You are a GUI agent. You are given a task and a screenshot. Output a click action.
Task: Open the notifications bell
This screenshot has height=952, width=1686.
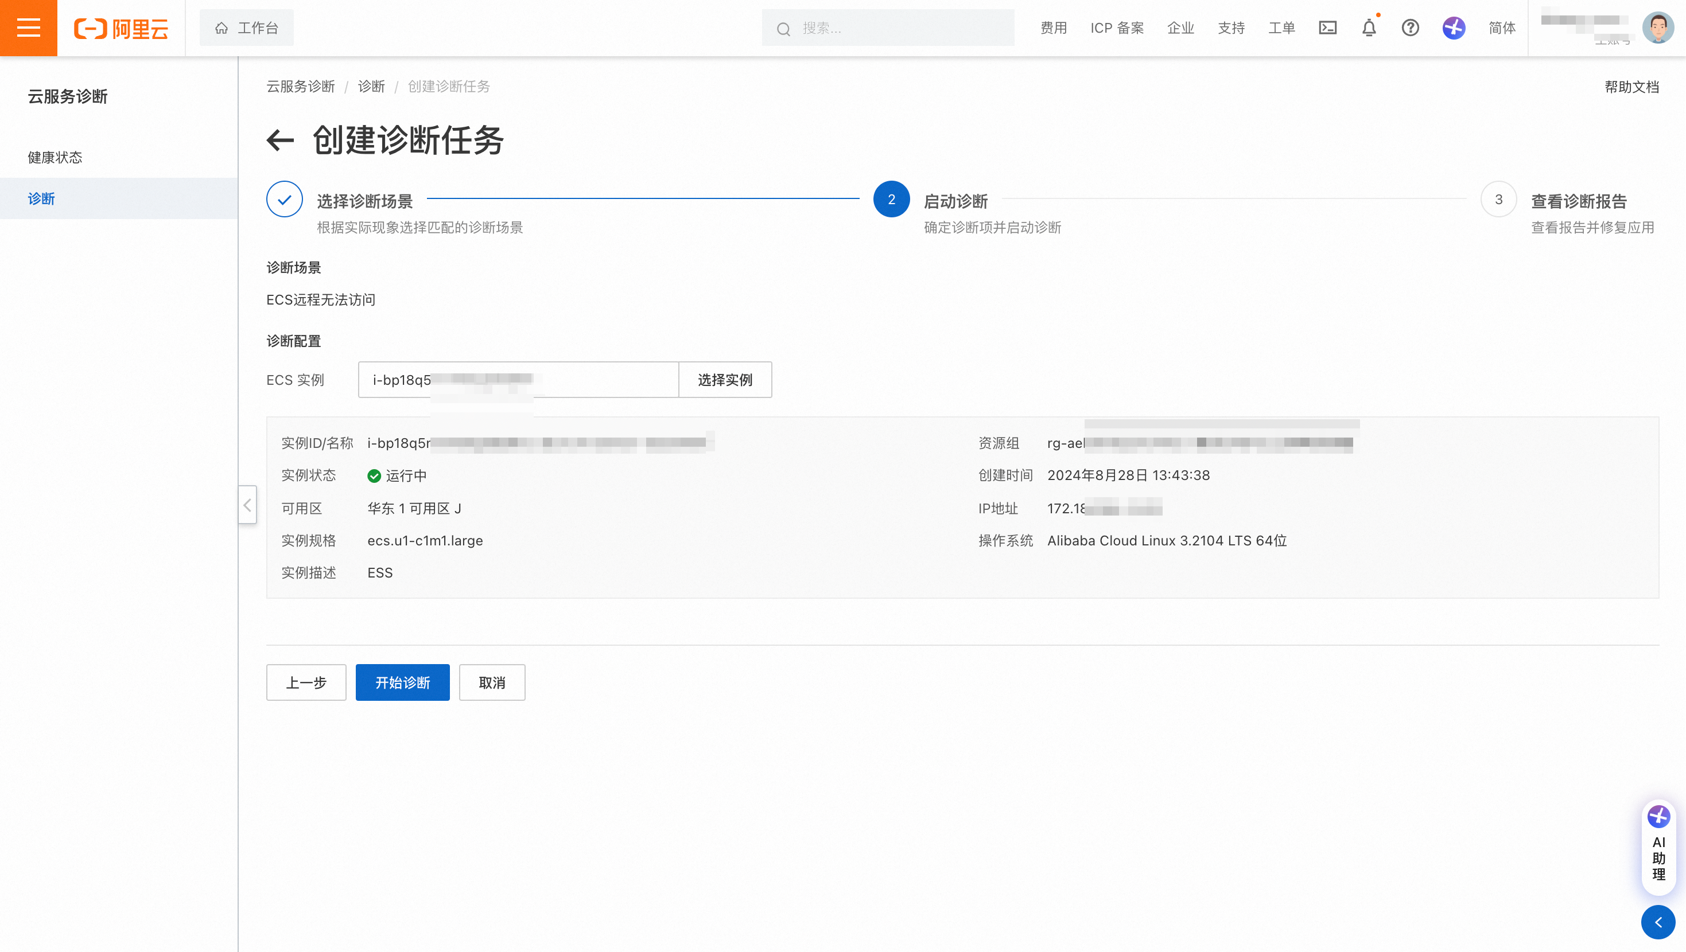(x=1369, y=28)
